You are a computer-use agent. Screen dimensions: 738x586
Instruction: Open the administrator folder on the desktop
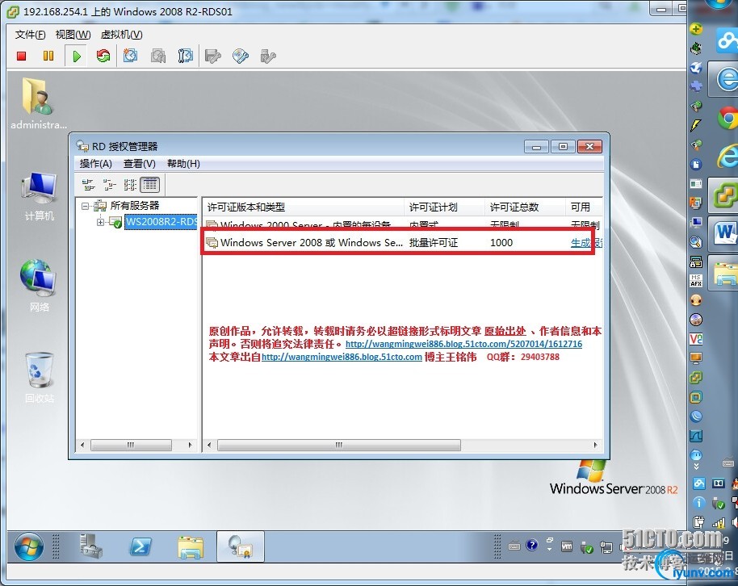point(39,103)
